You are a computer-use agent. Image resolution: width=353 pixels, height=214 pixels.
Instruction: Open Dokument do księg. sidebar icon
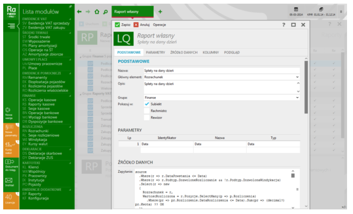[x=11, y=165]
